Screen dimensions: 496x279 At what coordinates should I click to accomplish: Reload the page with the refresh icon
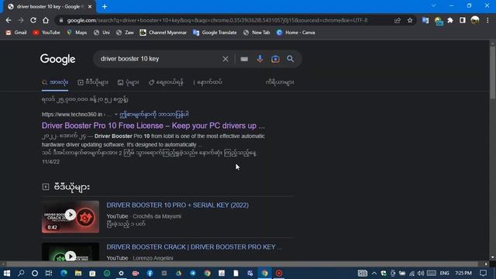(33, 20)
